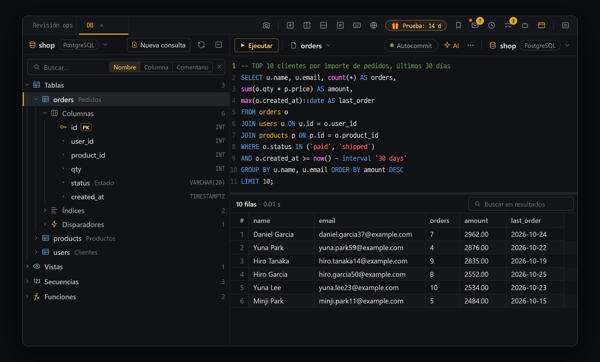The height and width of the screenshot is (362, 600).
Task: Click the Prueba: 14 d trial badge
Action: [x=416, y=26]
